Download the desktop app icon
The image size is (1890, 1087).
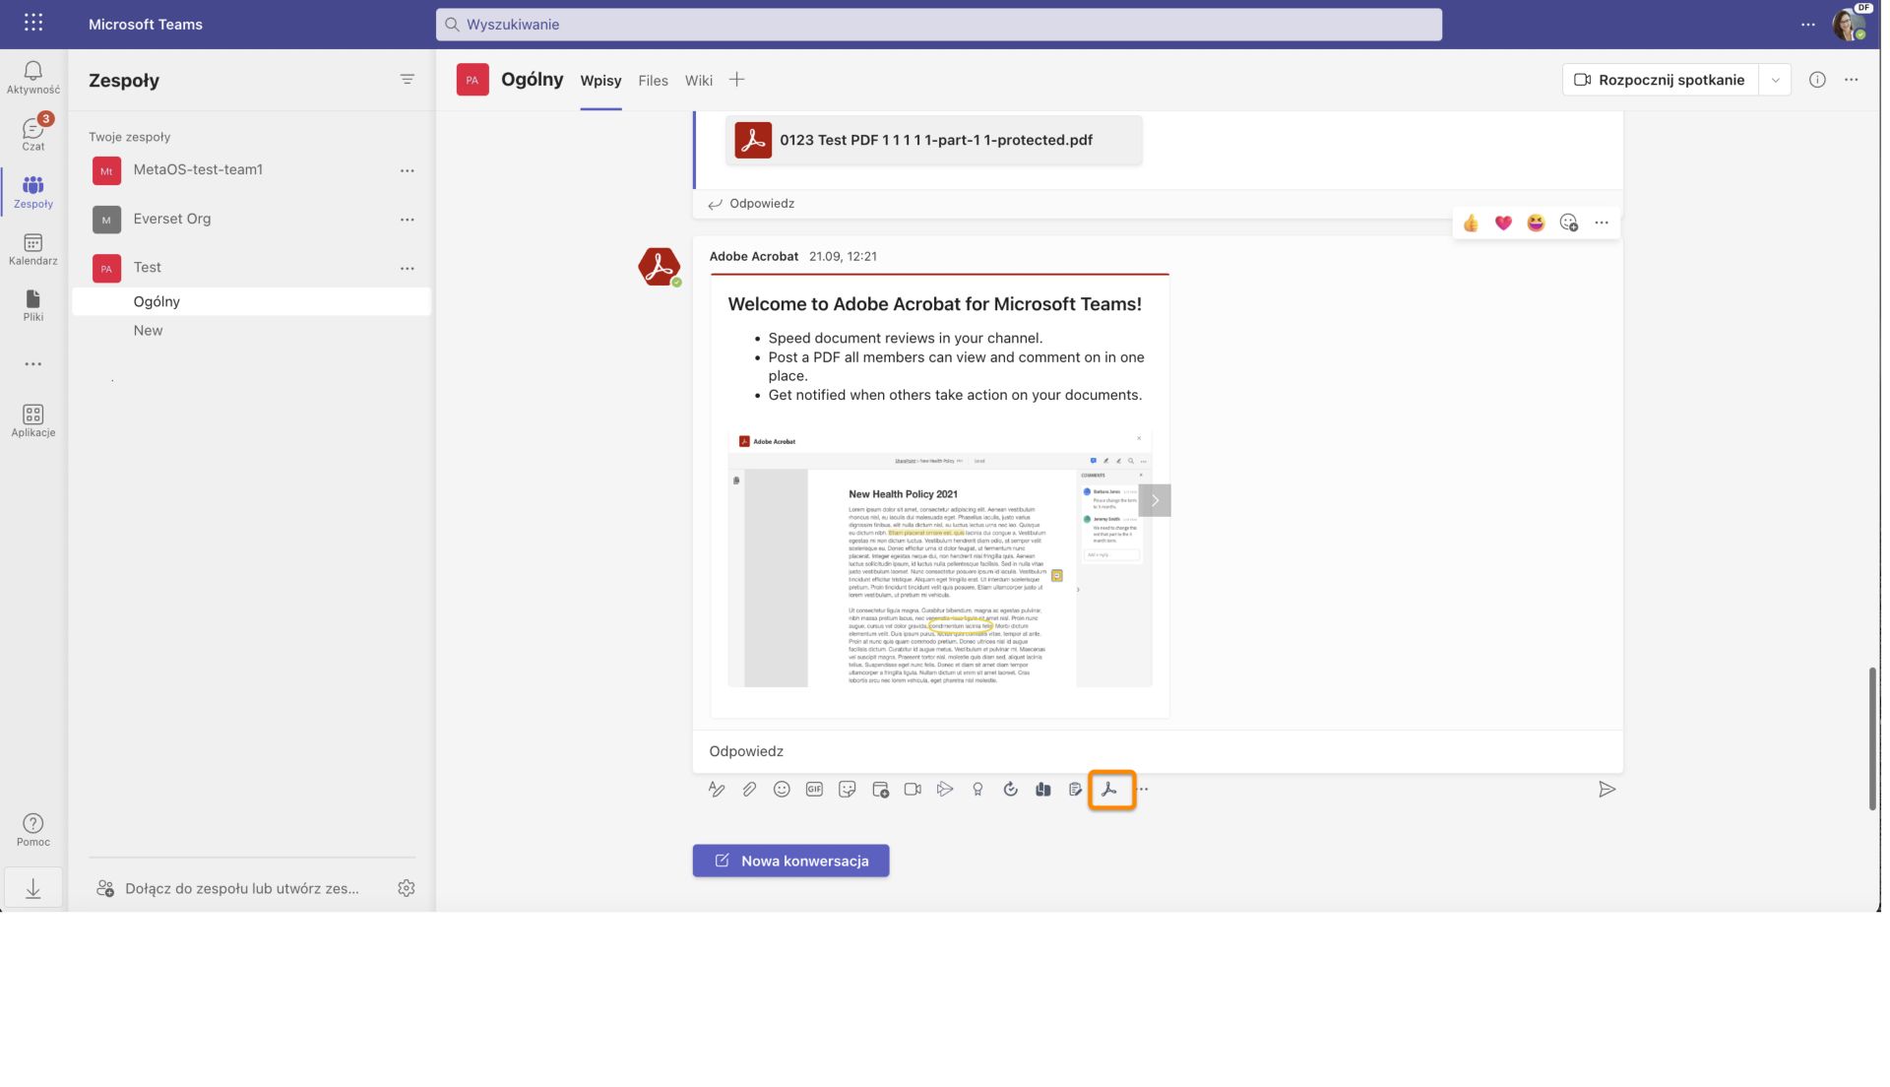pos(33,889)
